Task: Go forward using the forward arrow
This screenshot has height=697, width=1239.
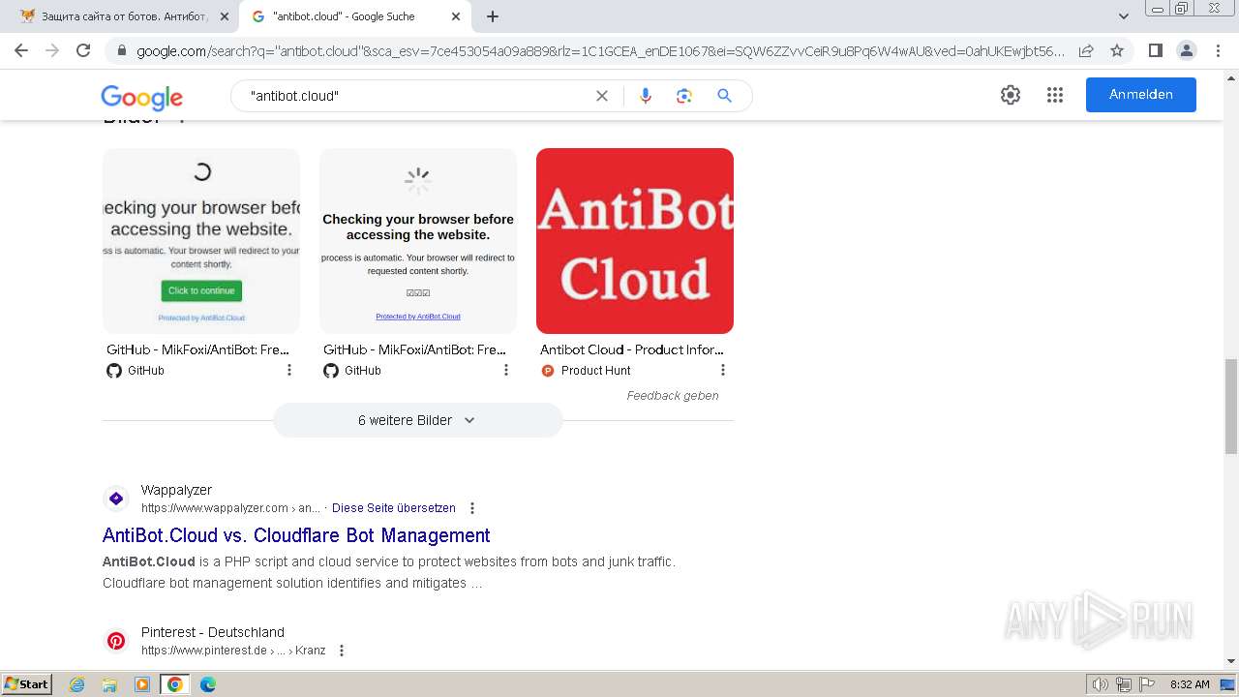Action: click(52, 50)
